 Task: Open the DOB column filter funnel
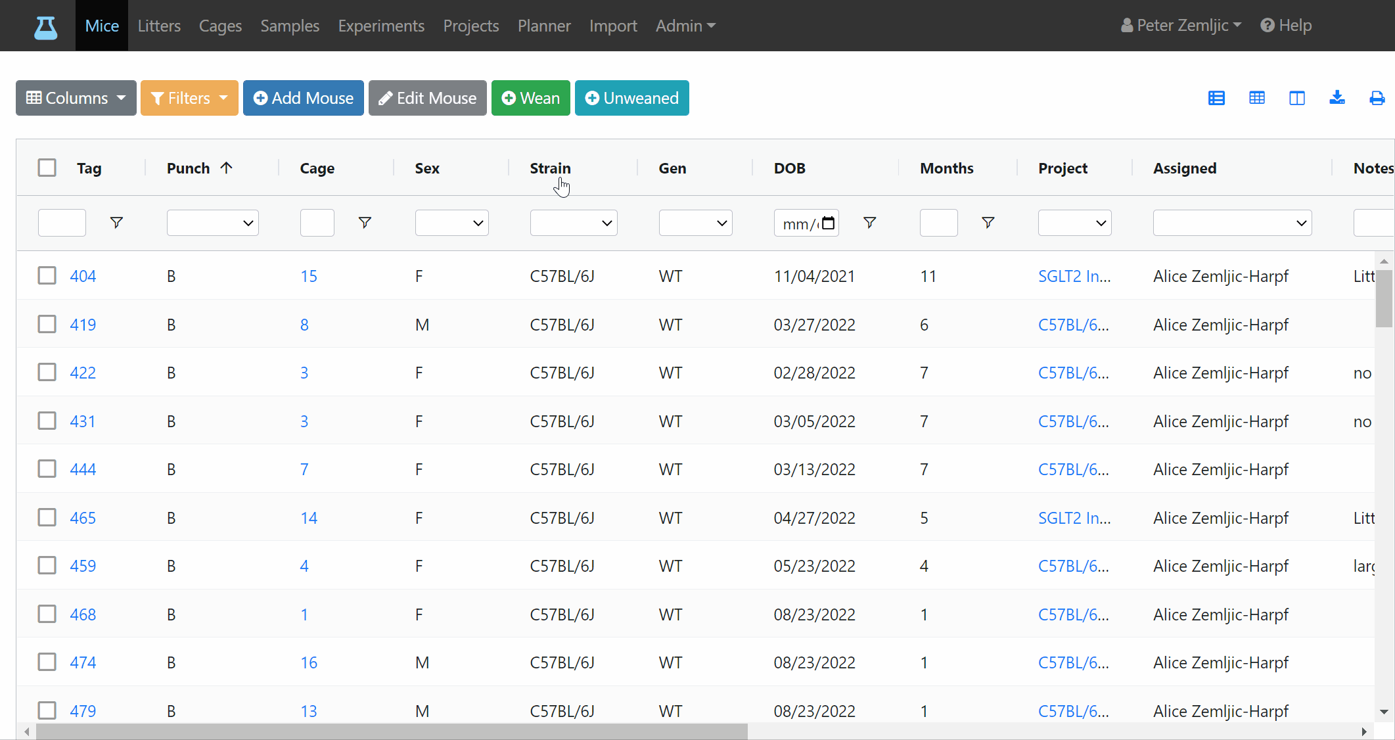[x=869, y=223]
